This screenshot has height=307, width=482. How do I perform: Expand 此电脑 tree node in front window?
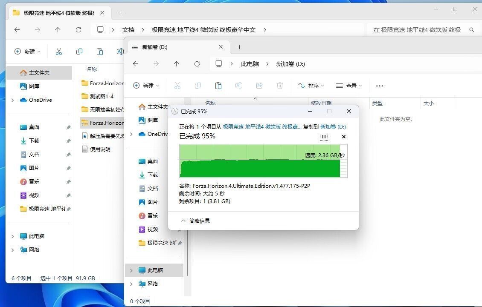pyautogui.click(x=131, y=270)
